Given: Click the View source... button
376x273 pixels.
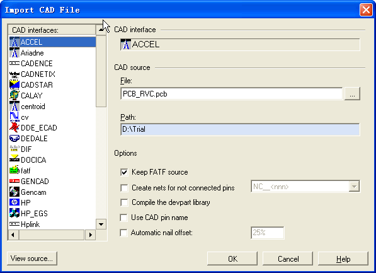Looking at the screenshot, I should click(32, 258).
